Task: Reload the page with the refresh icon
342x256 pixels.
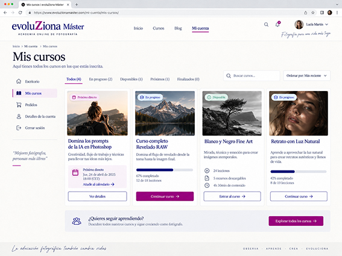Action: pyautogui.click(x=21, y=13)
